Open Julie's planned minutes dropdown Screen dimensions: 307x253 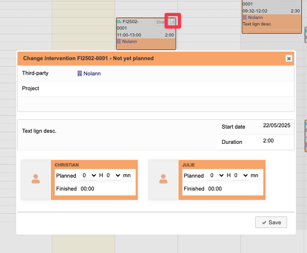[240, 176]
